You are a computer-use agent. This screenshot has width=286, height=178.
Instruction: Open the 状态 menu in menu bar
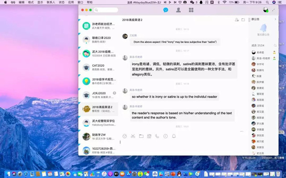(62, 2)
